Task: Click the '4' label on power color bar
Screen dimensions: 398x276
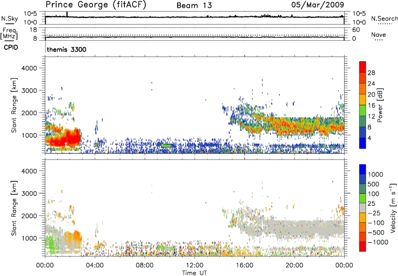Action: click(x=369, y=138)
